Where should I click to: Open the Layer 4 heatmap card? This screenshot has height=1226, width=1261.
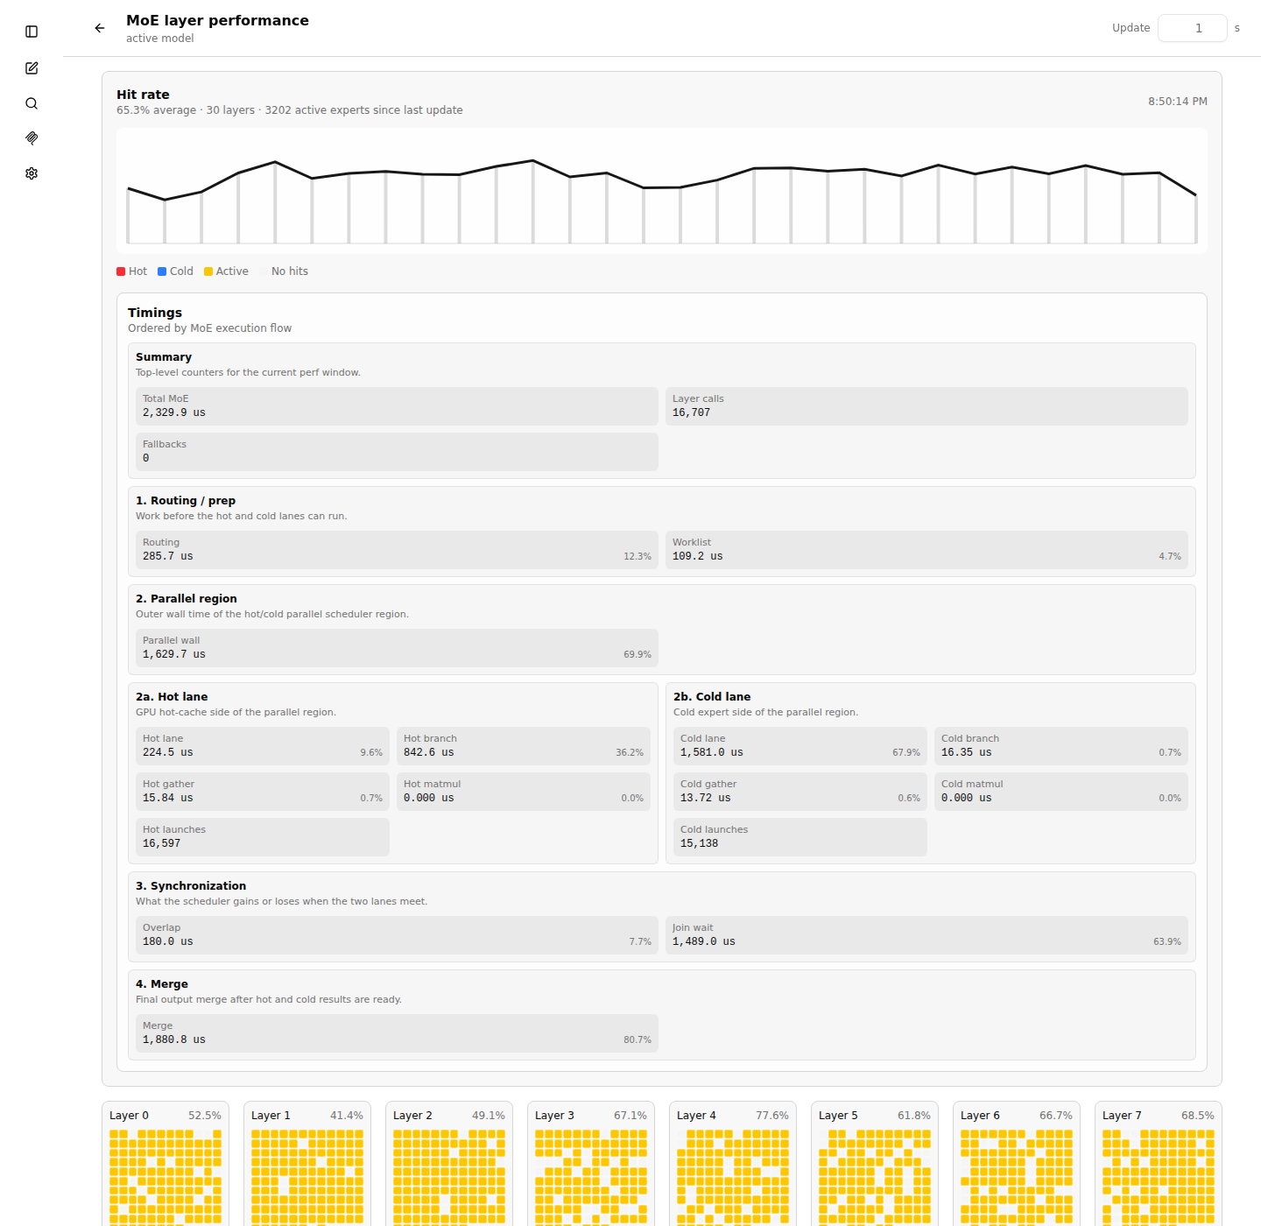pos(733,1164)
